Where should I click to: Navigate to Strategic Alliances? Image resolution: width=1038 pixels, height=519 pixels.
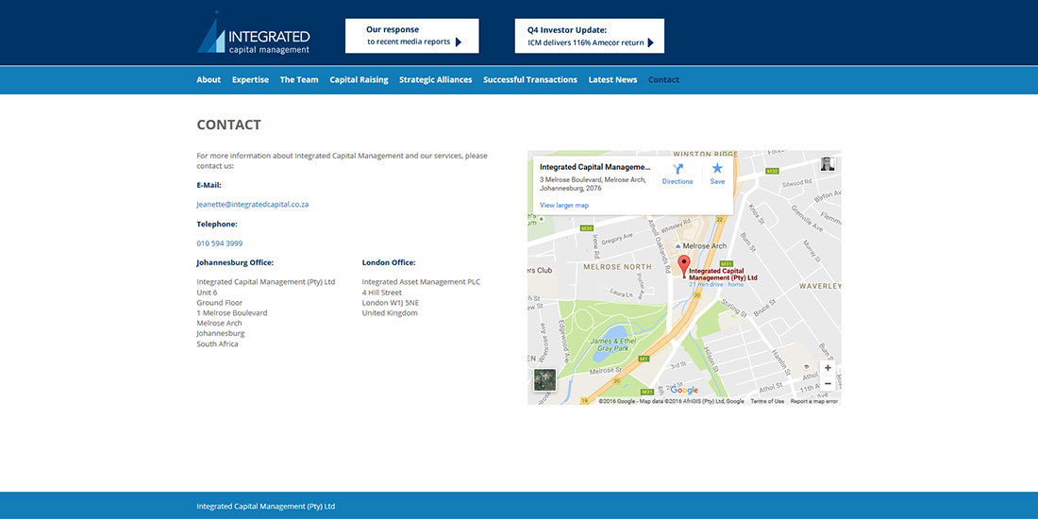[436, 79]
